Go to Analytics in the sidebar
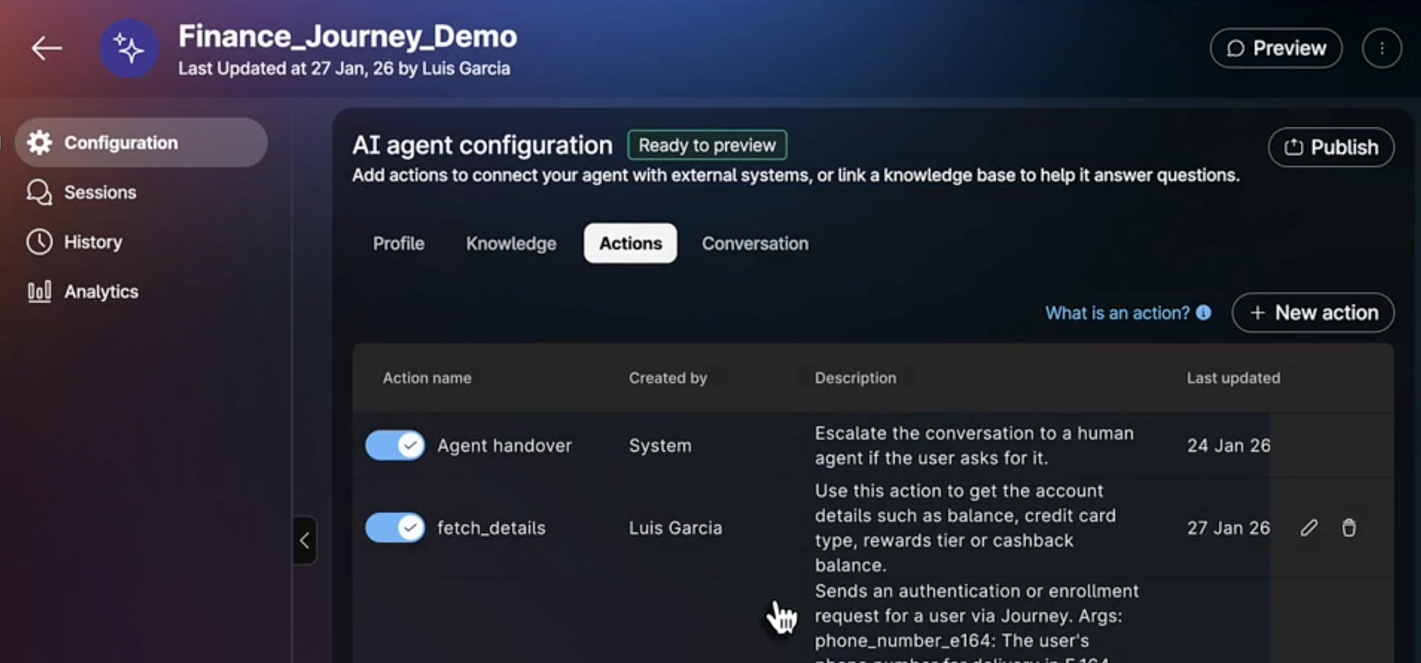Screen dimensions: 1421x663 tap(101, 292)
